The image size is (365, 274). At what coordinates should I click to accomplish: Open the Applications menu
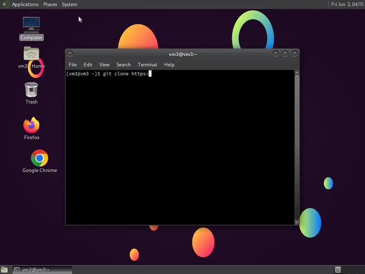25,4
